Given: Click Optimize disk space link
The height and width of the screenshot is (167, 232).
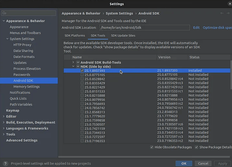Looking at the screenshot, I should point(217,27).
